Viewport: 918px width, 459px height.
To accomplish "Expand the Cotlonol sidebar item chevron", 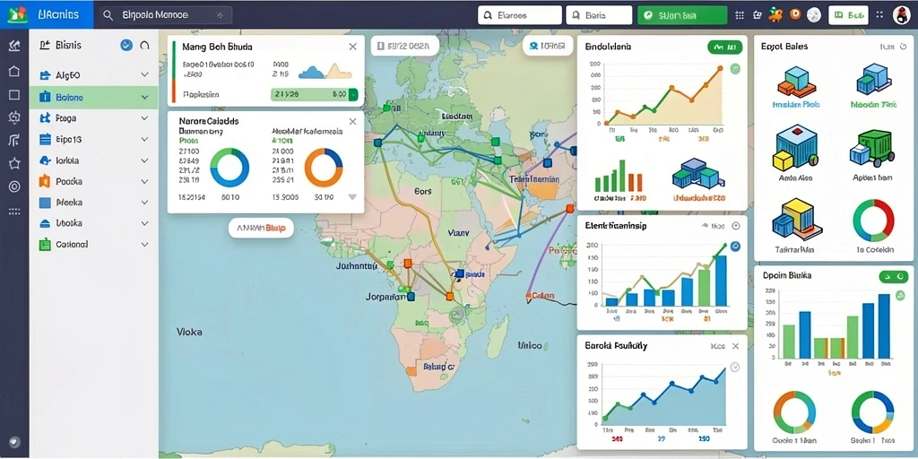I will 144,245.
